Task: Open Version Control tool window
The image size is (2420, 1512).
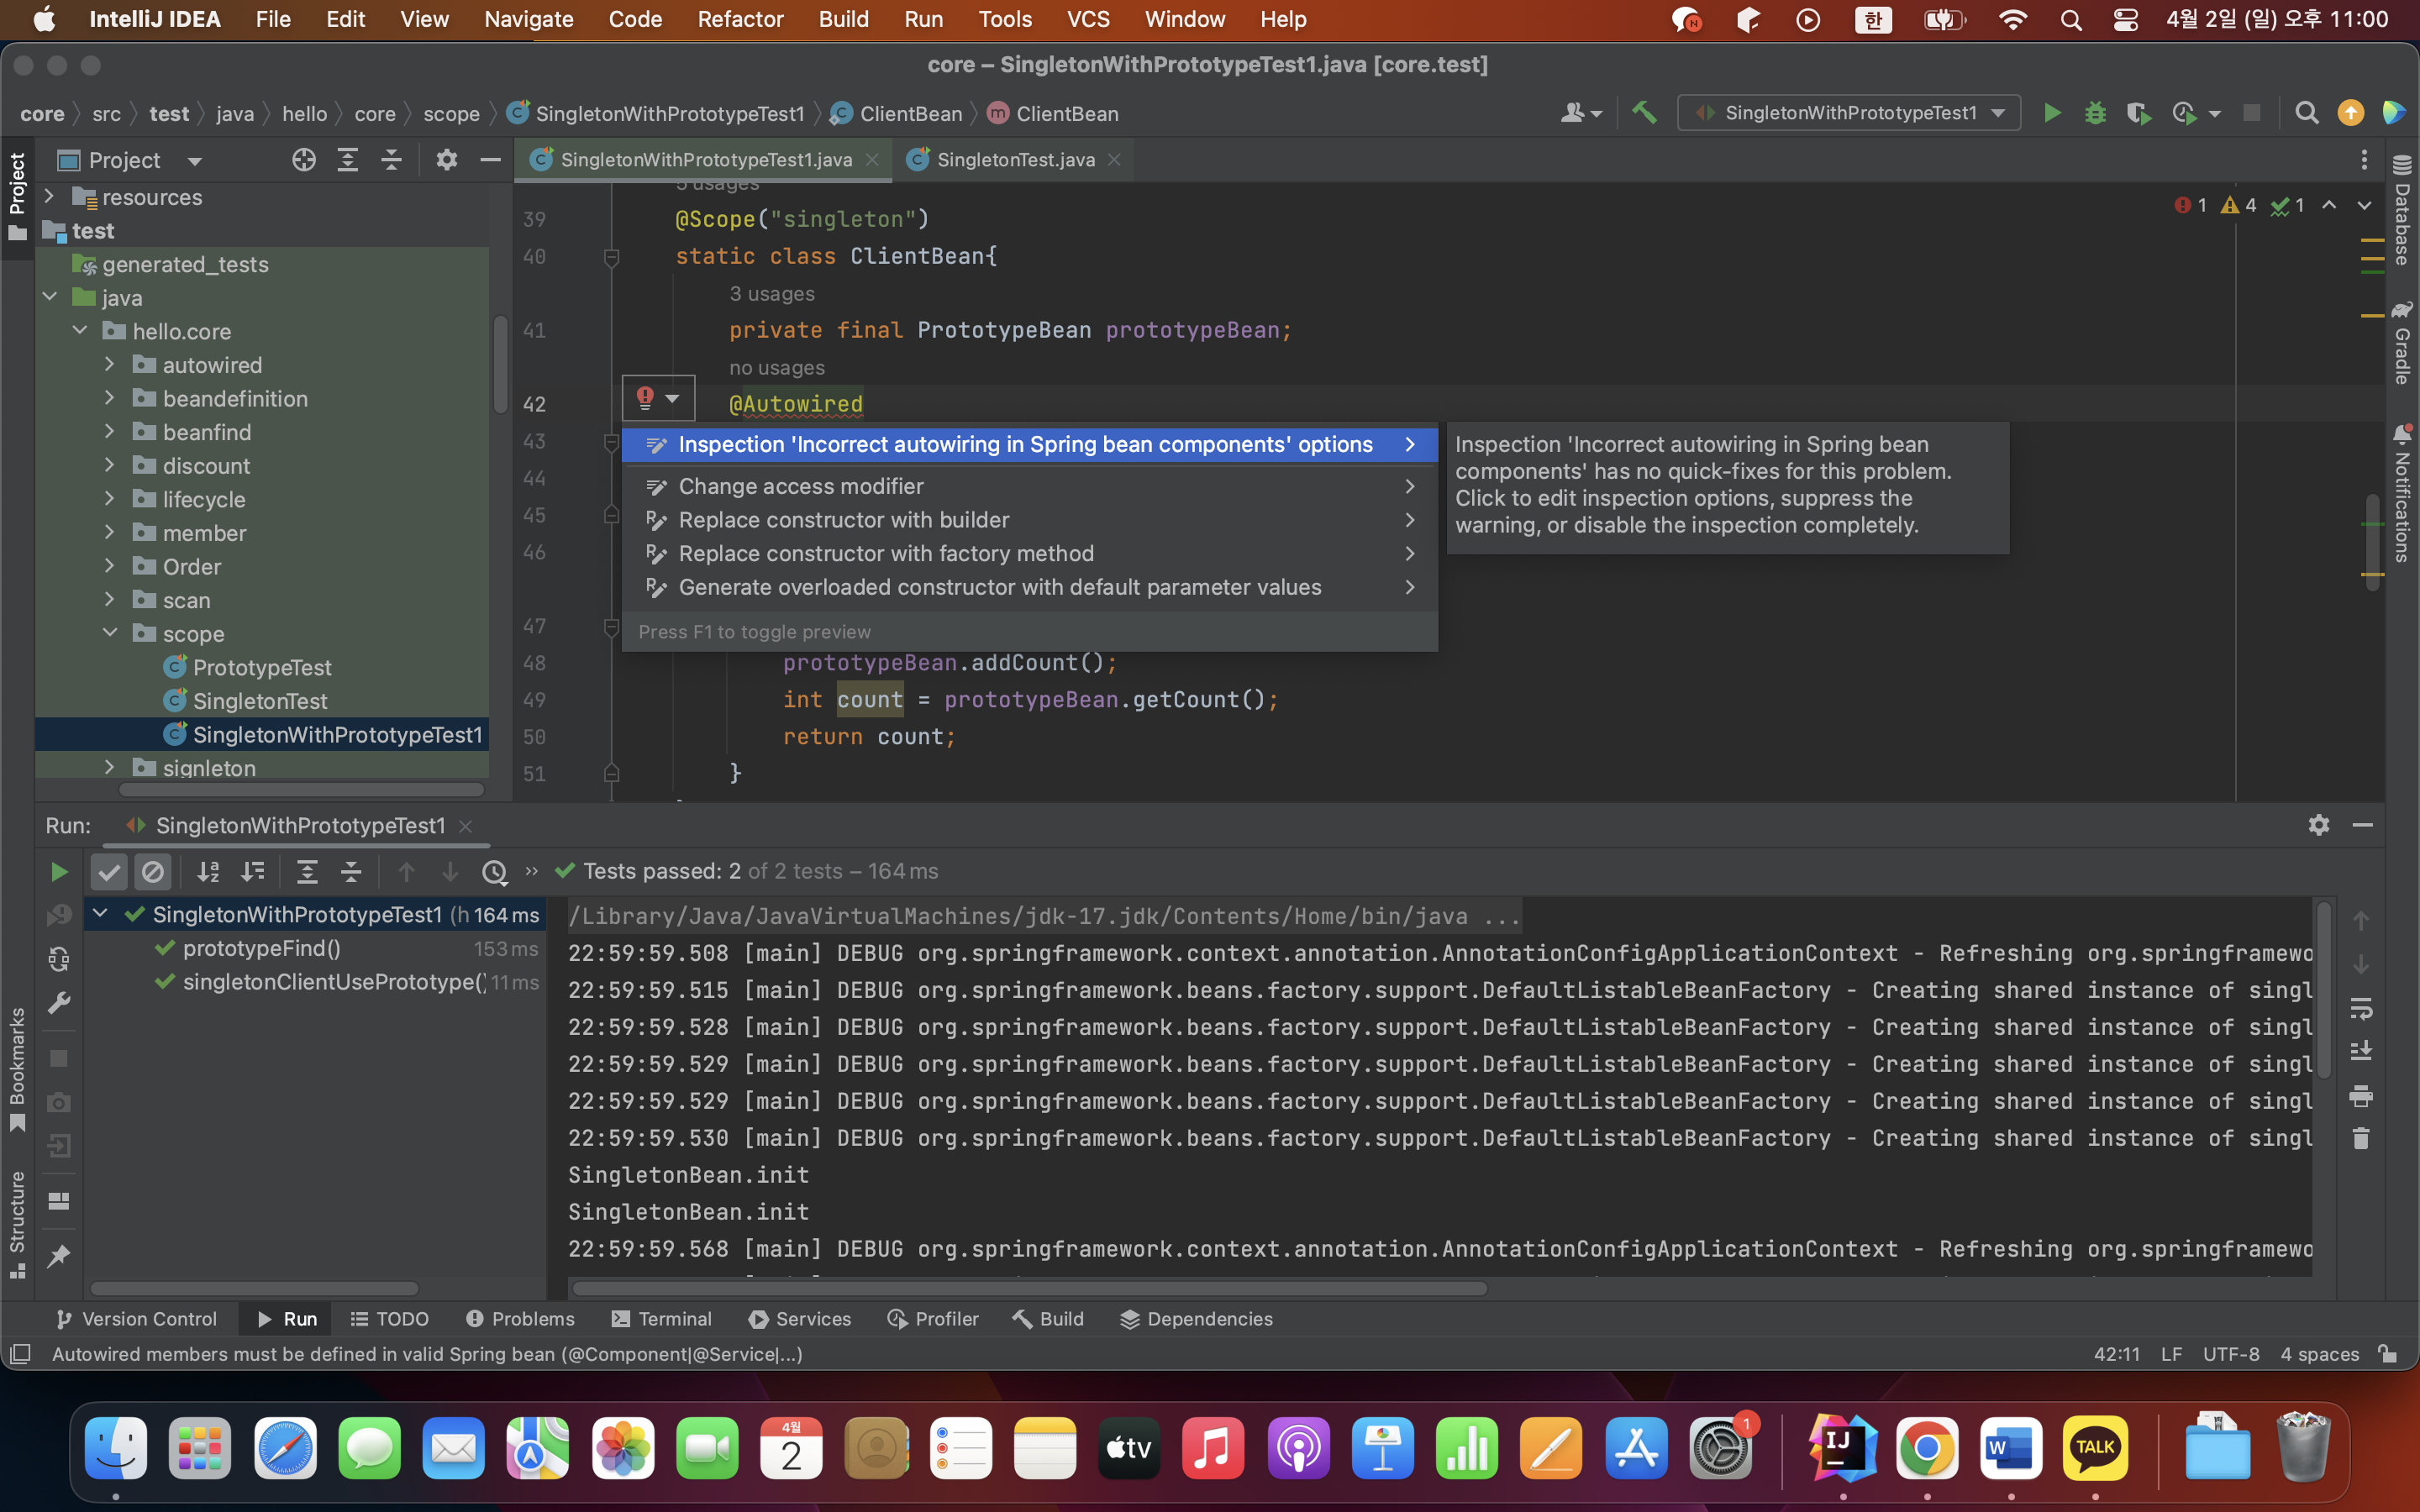Action: tap(136, 1319)
